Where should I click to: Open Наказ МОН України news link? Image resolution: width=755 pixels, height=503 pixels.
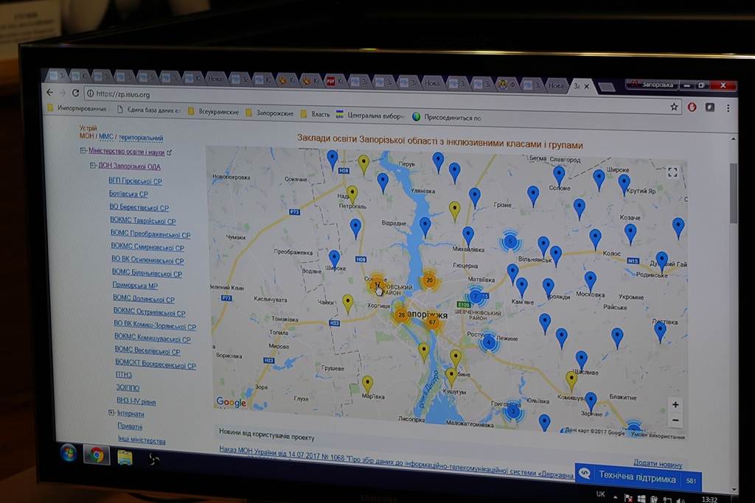[x=396, y=462]
